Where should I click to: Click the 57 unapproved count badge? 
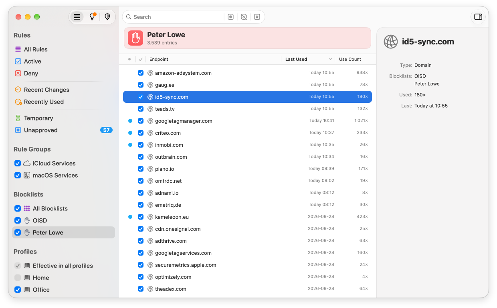[106, 130]
